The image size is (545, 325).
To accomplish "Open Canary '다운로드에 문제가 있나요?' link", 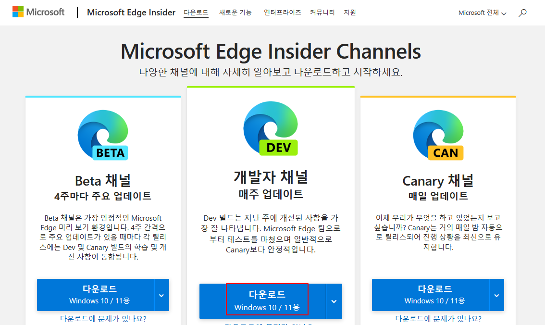I will point(438,319).
